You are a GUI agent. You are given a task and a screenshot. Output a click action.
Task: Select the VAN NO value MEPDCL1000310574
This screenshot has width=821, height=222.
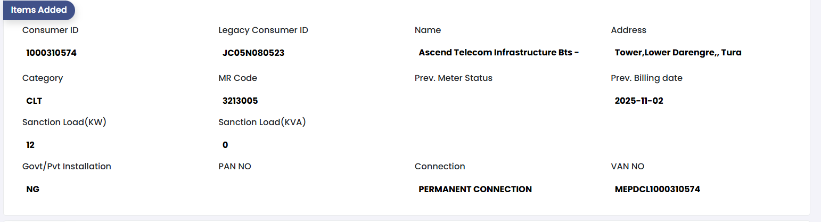coord(657,189)
